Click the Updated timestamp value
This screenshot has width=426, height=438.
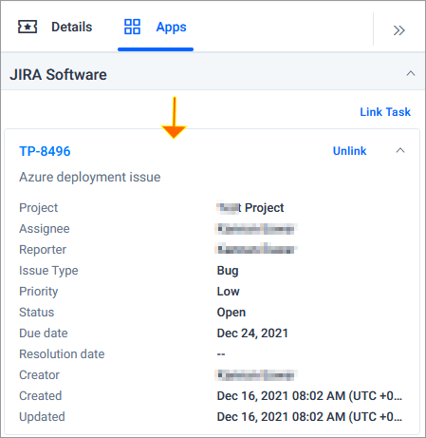point(309,417)
